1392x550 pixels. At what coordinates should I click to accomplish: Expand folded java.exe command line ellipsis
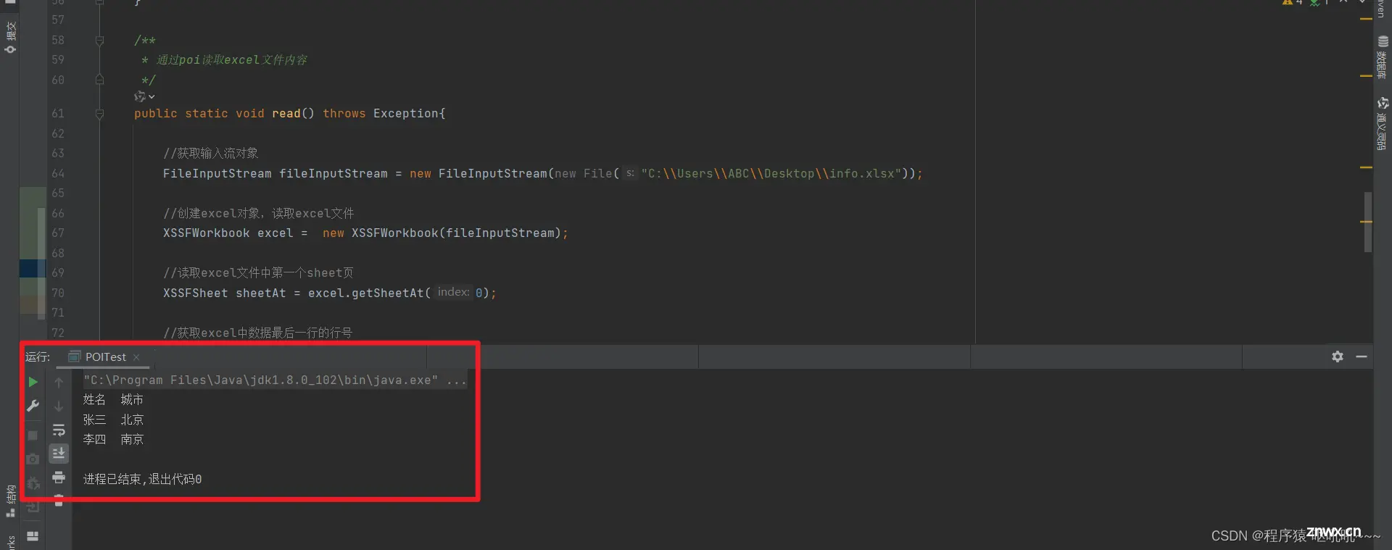click(457, 380)
